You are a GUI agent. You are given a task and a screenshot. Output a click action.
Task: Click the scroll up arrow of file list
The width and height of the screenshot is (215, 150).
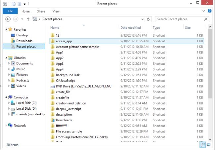click(210, 27)
